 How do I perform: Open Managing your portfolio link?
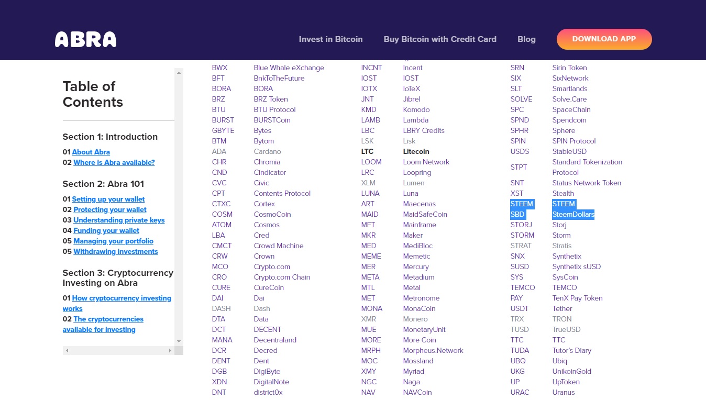[x=113, y=241]
